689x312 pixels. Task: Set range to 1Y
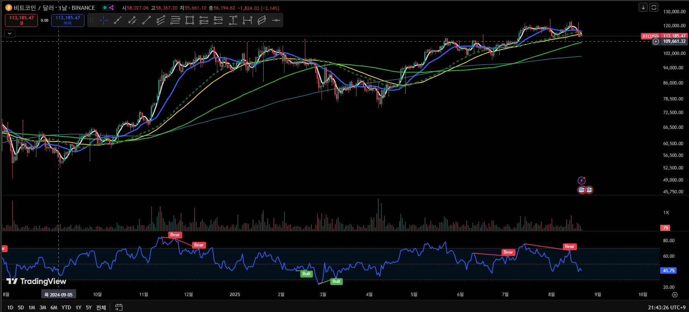click(78, 307)
